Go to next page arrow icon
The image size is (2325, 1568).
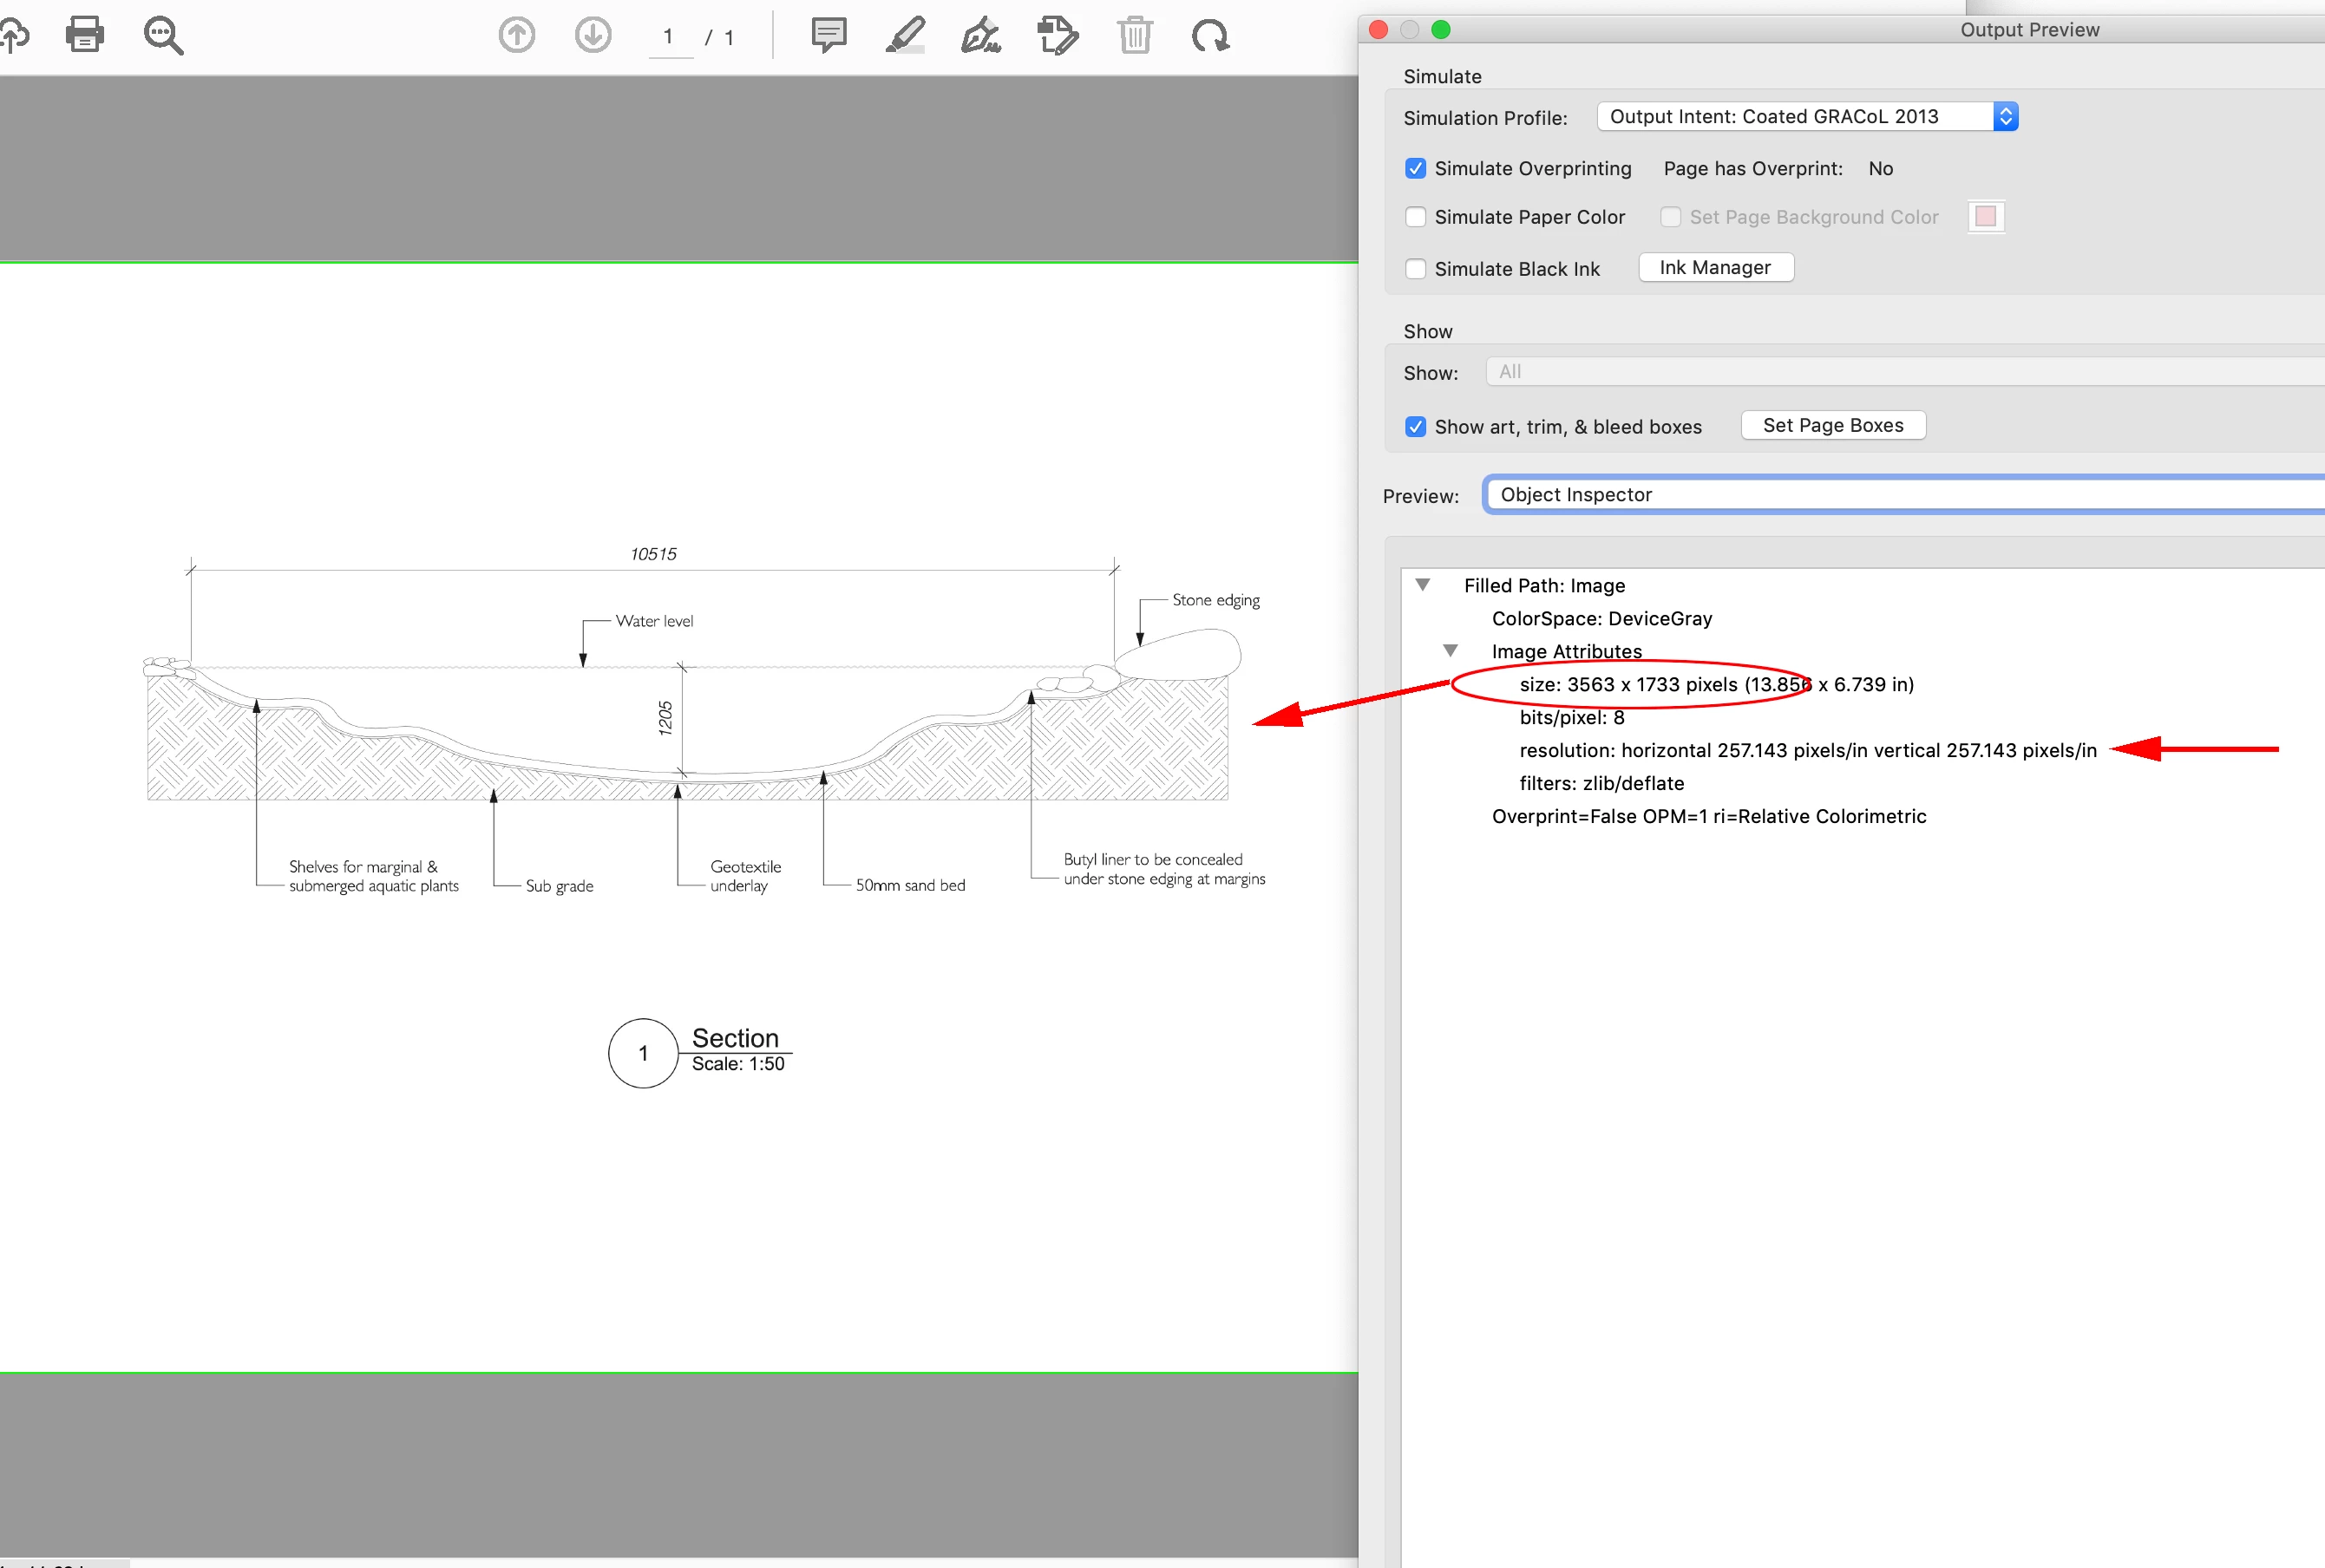tap(593, 35)
